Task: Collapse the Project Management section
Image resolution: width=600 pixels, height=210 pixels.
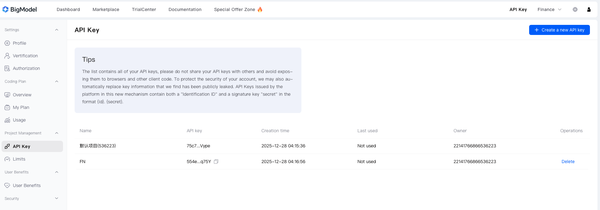Action: coord(57,133)
